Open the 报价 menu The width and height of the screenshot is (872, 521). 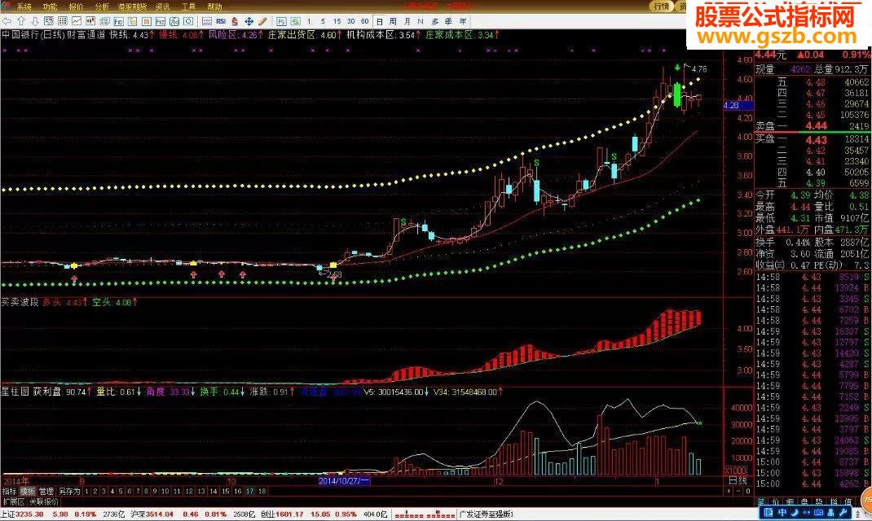pos(76,7)
